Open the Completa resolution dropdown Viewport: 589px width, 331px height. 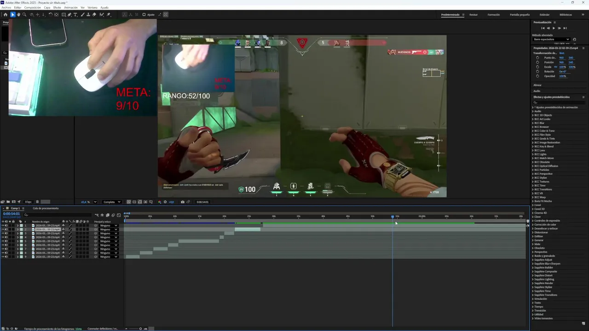click(112, 202)
